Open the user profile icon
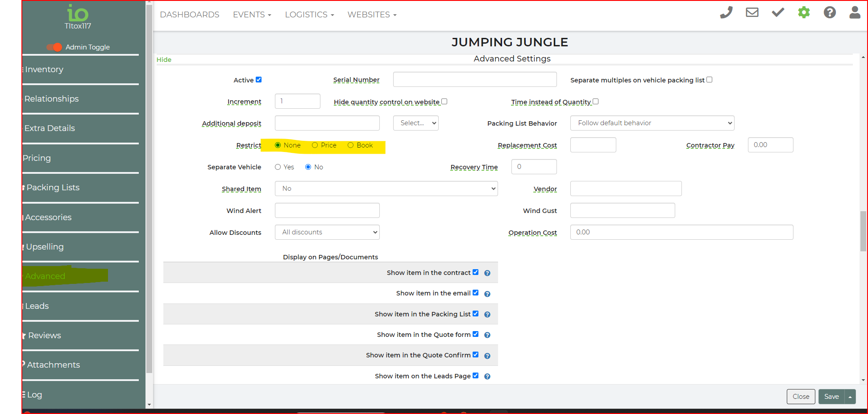Image resolution: width=868 pixels, height=414 pixels. (855, 12)
